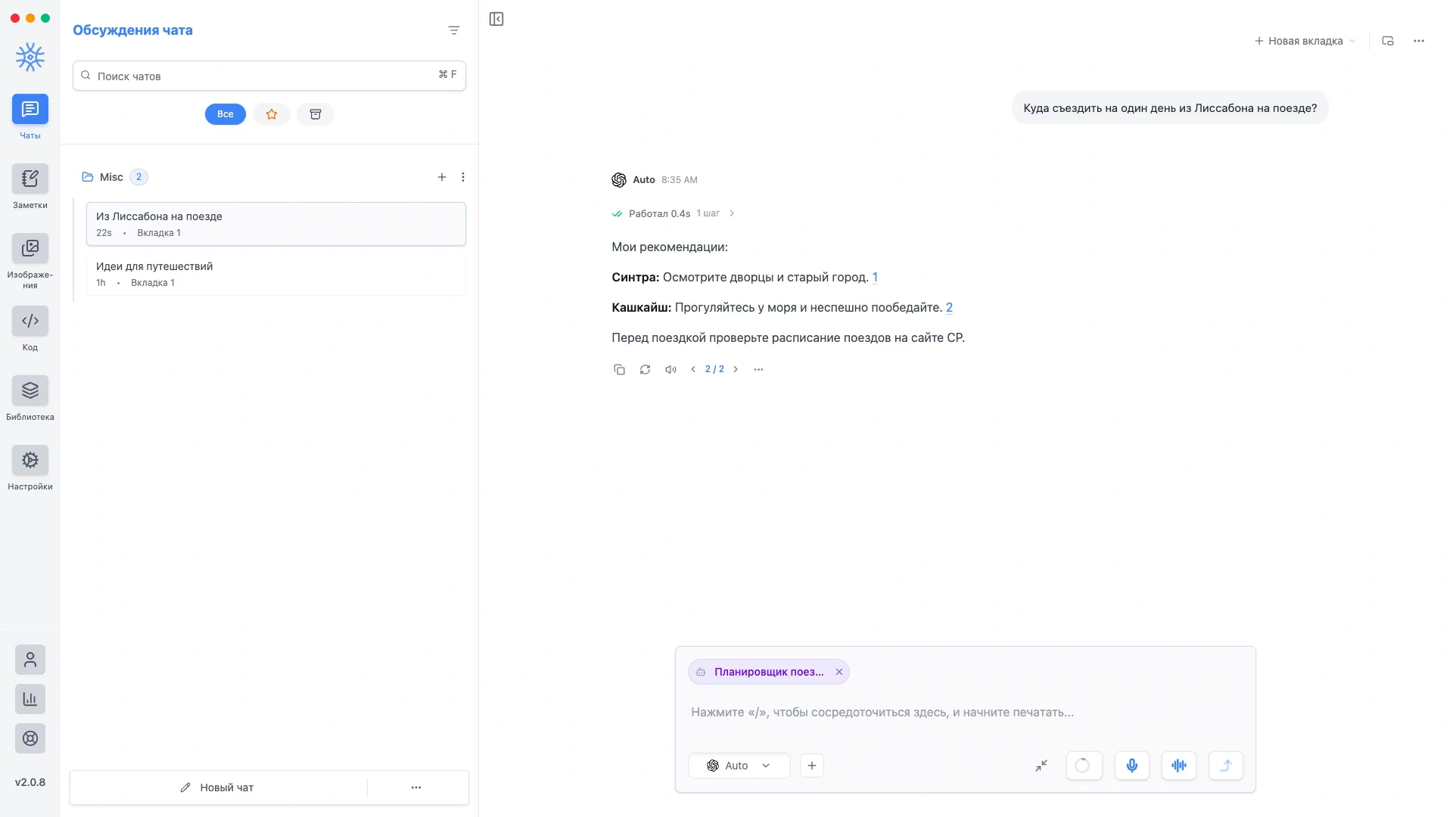
Task: Open the Код section
Action: [30, 322]
